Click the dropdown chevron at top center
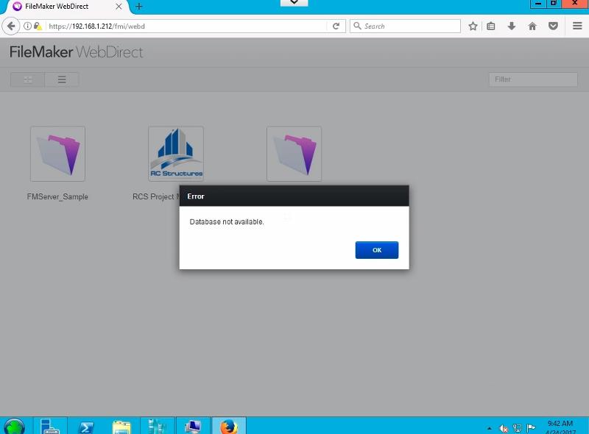589x434 pixels. pos(294,3)
